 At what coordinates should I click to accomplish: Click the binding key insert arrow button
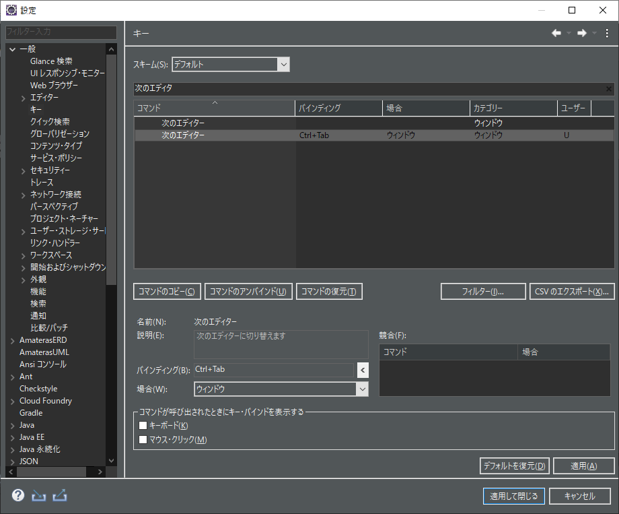363,371
